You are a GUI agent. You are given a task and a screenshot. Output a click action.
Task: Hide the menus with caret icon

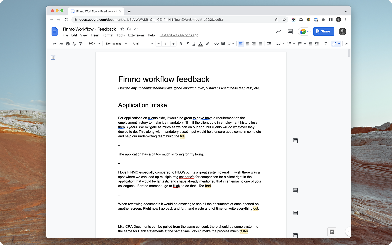pyautogui.click(x=347, y=44)
